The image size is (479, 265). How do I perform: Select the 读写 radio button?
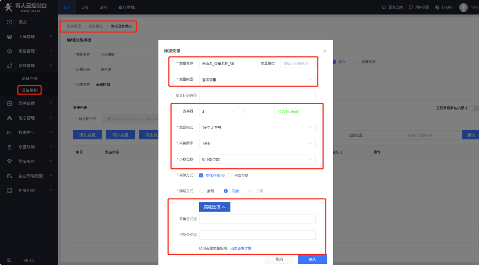pos(201,191)
